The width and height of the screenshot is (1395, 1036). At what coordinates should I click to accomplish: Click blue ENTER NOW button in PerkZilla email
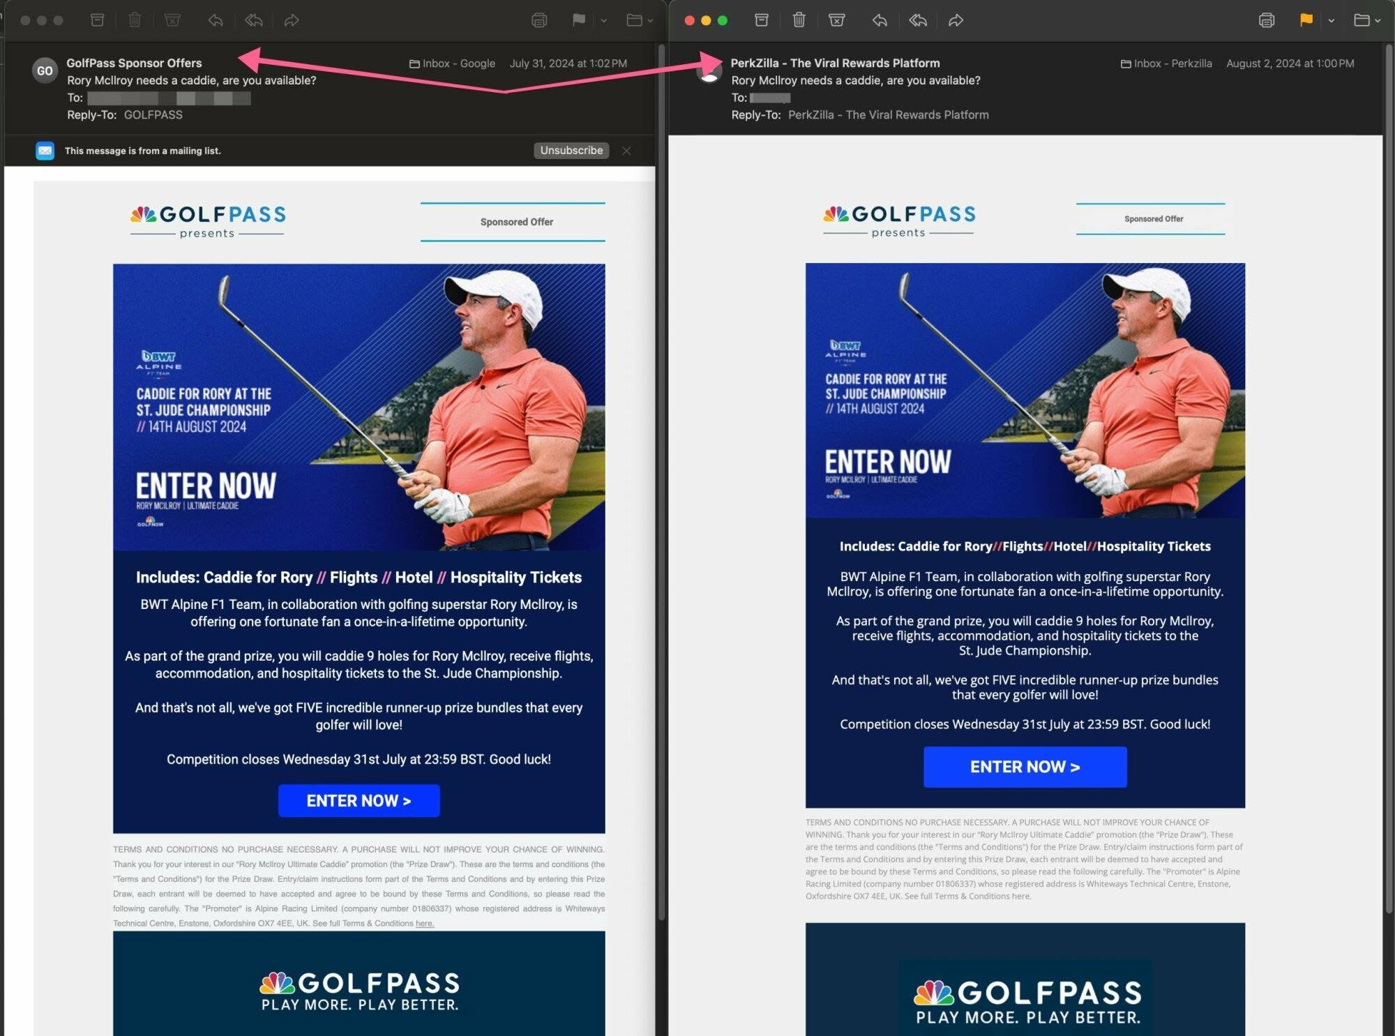[1025, 767]
